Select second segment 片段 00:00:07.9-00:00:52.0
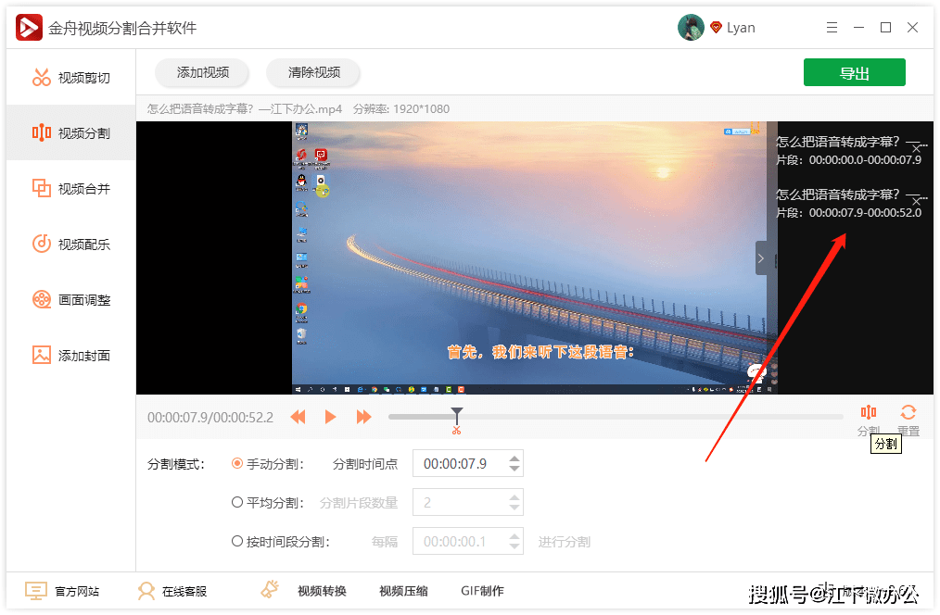940x615 pixels. pos(849,203)
